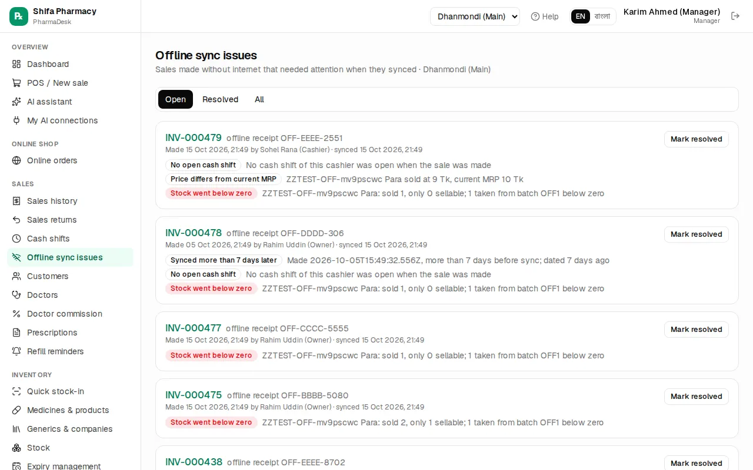Open invoice INV-000477
The height and width of the screenshot is (470, 753).
[x=194, y=328]
